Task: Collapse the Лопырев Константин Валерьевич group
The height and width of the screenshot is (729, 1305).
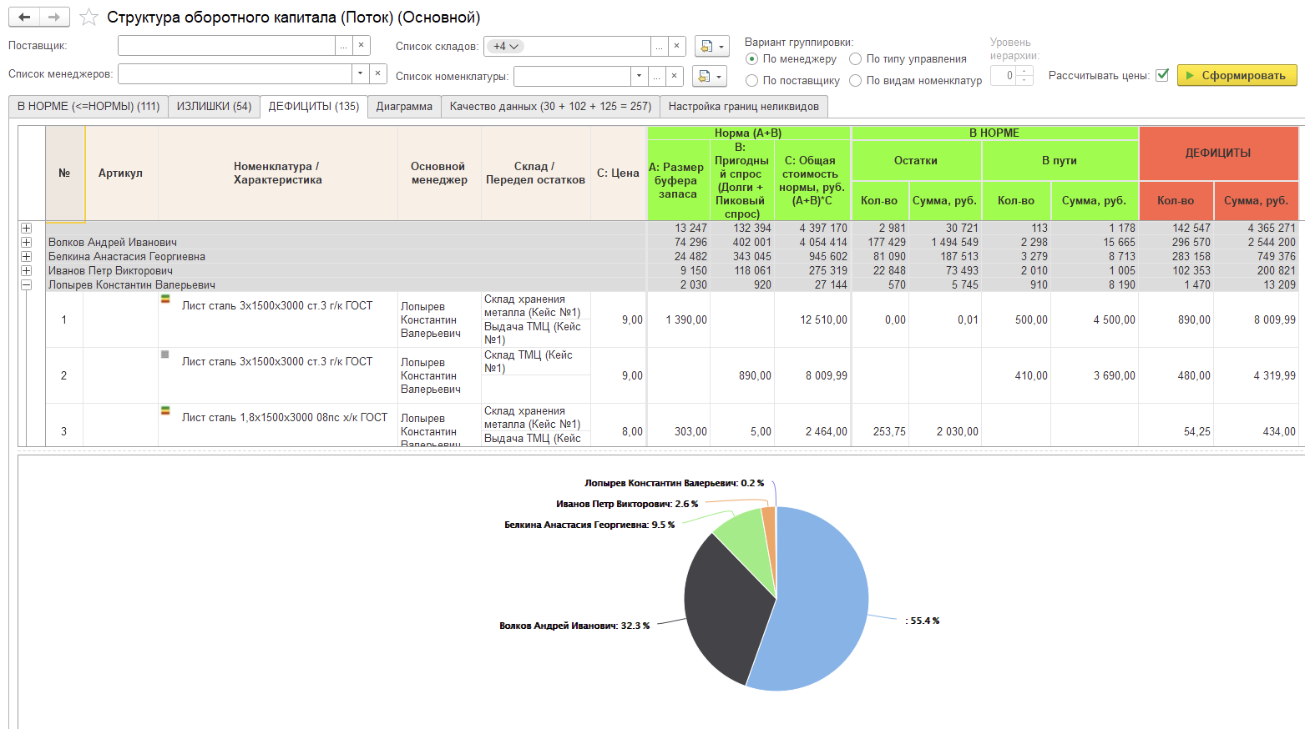Action: (x=27, y=285)
